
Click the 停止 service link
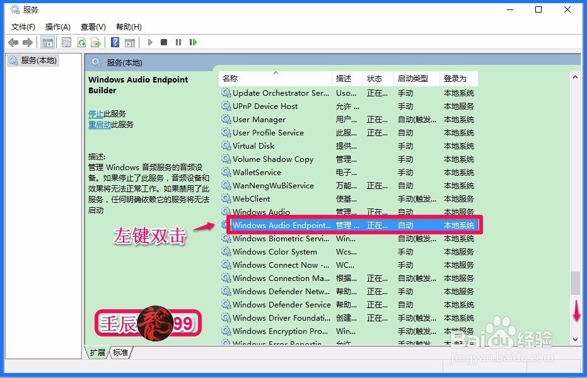coord(96,113)
